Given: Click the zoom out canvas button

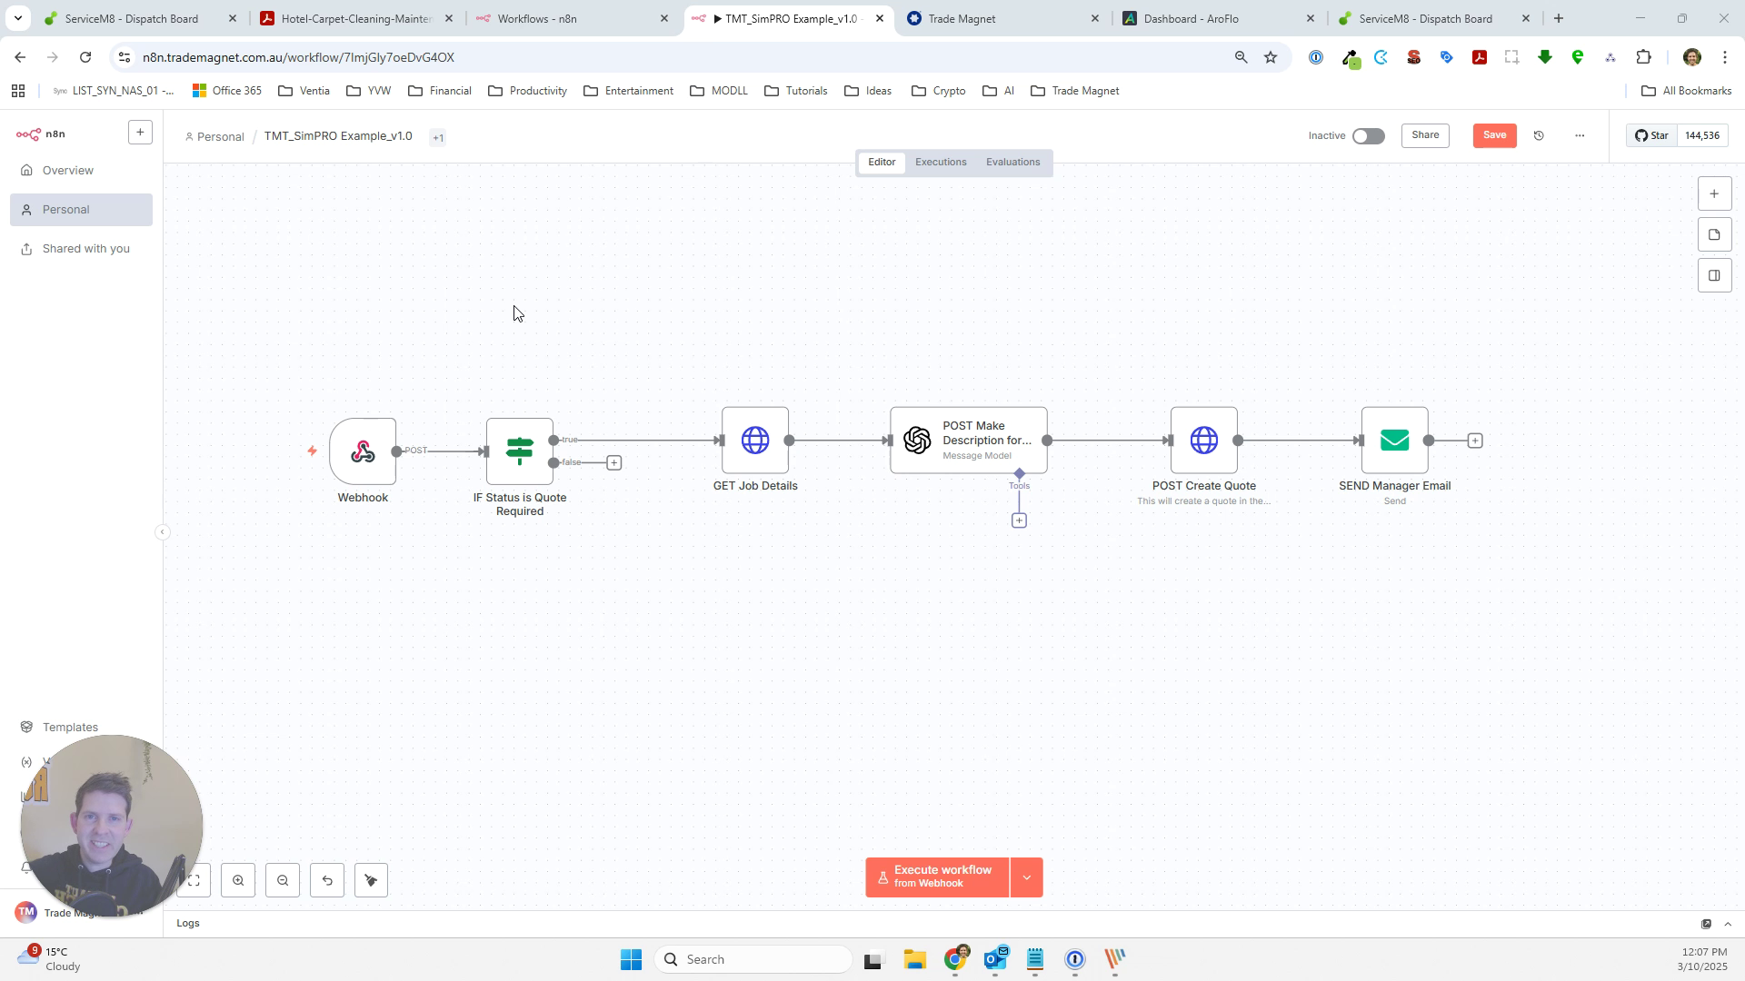Looking at the screenshot, I should 283,880.
